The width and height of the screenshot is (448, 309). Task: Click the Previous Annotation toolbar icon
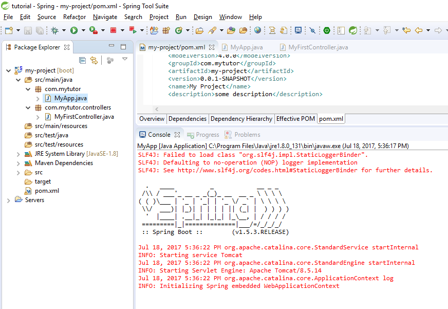coord(387,30)
